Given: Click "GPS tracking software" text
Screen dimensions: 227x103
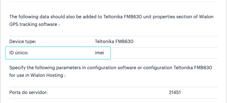Looking at the screenshot, I should [33, 24].
